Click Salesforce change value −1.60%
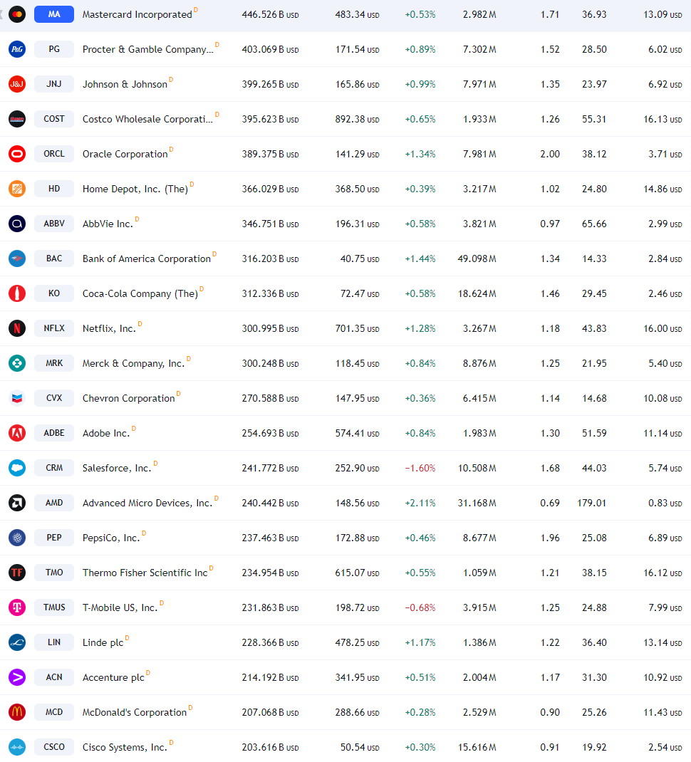691x762 pixels. pos(420,468)
